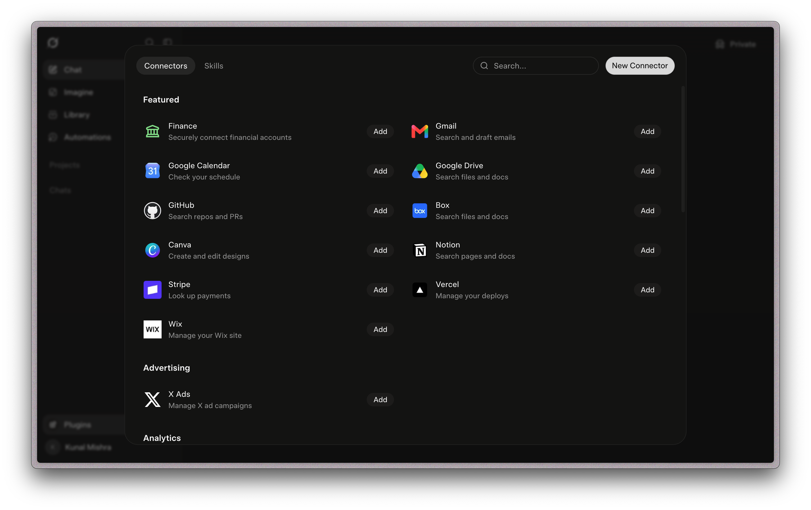Click the Finance bank building icon

click(x=153, y=131)
